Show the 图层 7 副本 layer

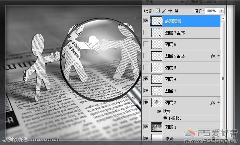coord(146,32)
